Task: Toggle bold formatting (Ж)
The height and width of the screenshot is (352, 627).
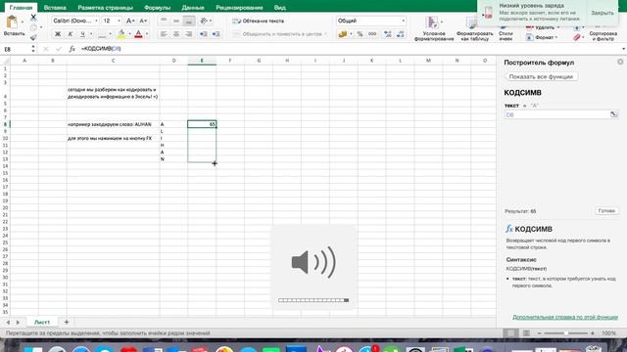Action: pyautogui.click(x=58, y=34)
